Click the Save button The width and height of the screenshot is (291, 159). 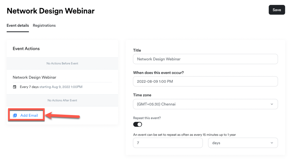click(x=276, y=10)
